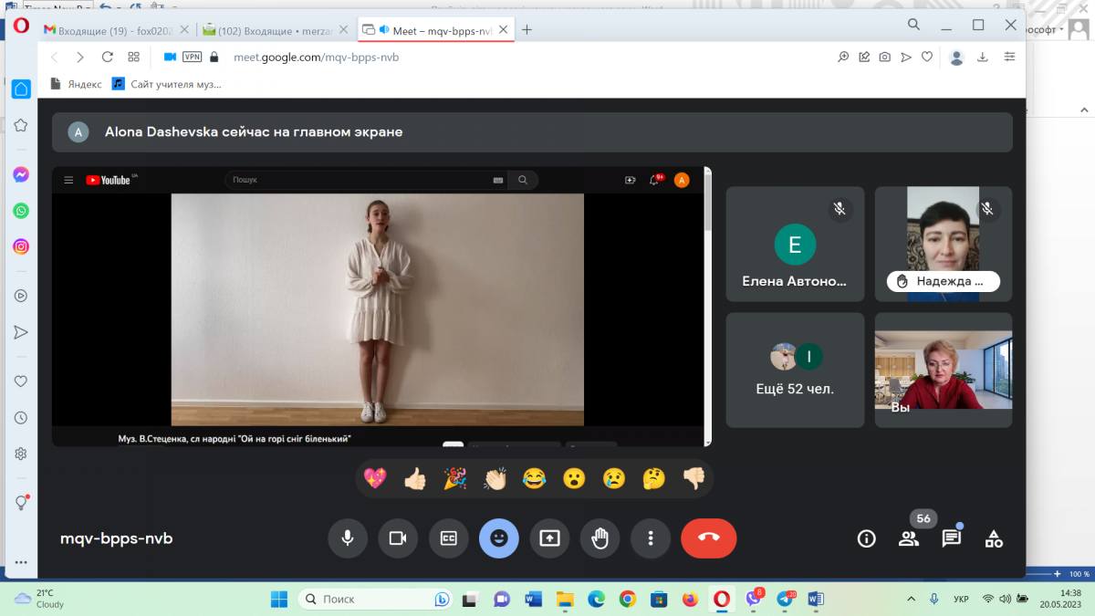Click the raise hand button

click(600, 538)
